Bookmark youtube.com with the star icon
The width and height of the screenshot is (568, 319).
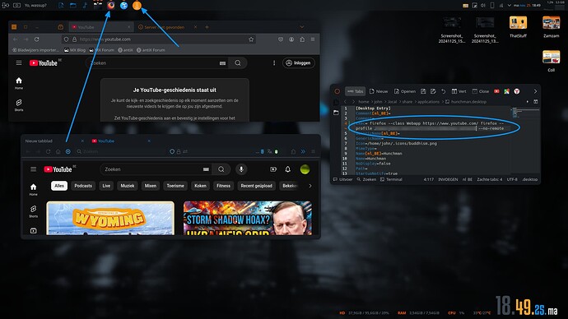click(251, 39)
